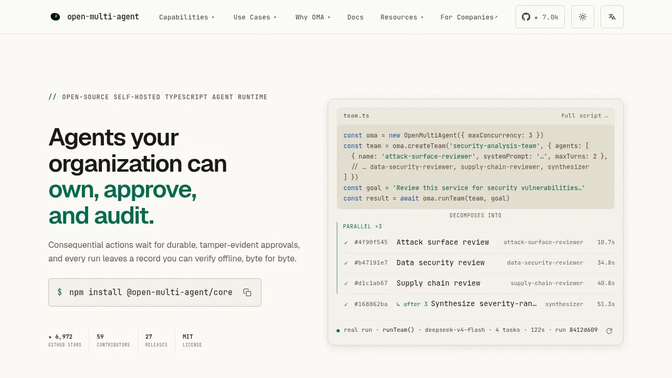This screenshot has height=378, width=672.
Task: Click the after 3 dependency indicator
Action: click(412, 304)
